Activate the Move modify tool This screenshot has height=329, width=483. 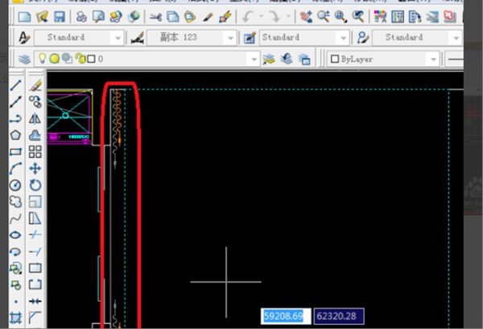[35, 168]
